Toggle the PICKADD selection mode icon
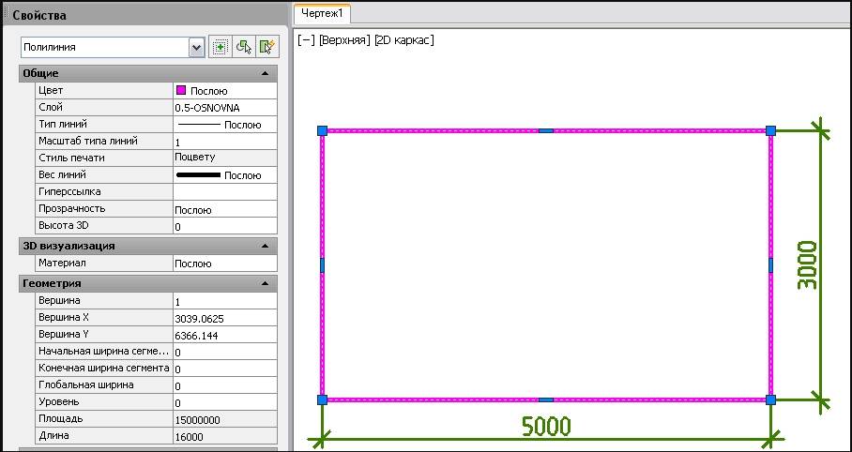The width and height of the screenshot is (852, 452). click(x=220, y=47)
